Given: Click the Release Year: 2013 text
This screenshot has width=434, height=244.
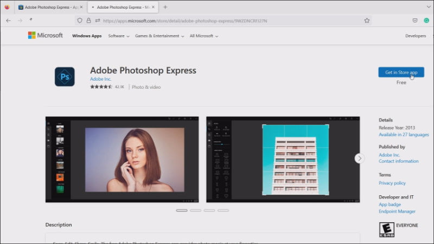Looking at the screenshot, I should 397,128.
